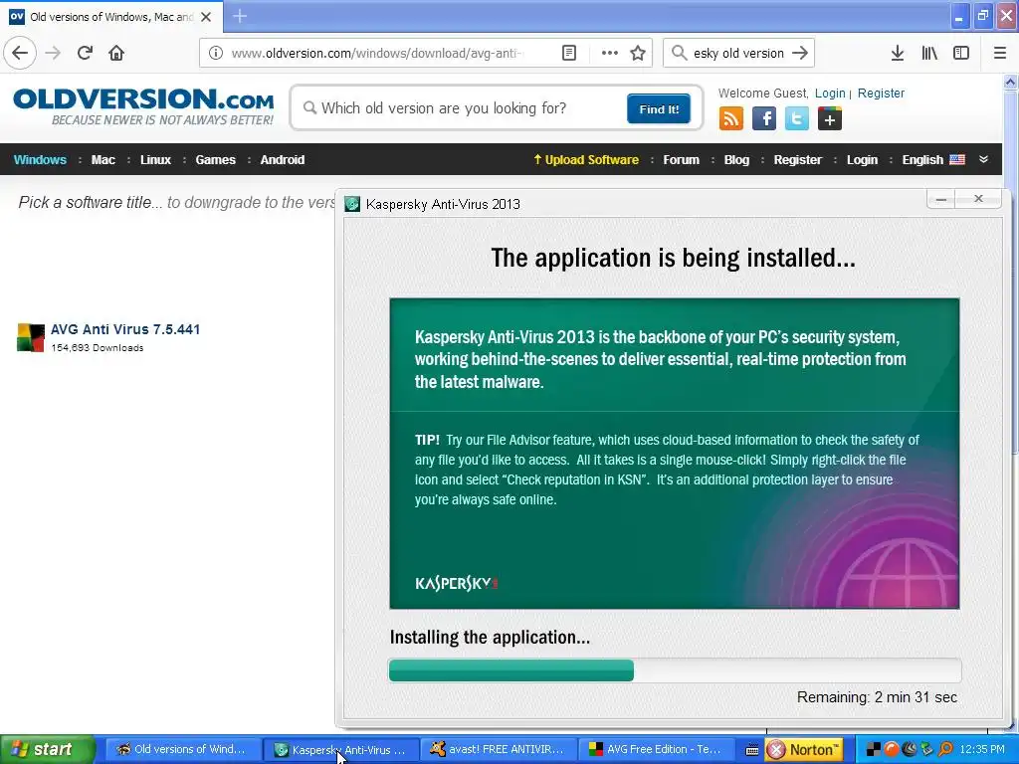Image resolution: width=1019 pixels, height=764 pixels.
Task: Switch to avast! FREE ANTIVIR... taskbar button
Action: coord(498,750)
